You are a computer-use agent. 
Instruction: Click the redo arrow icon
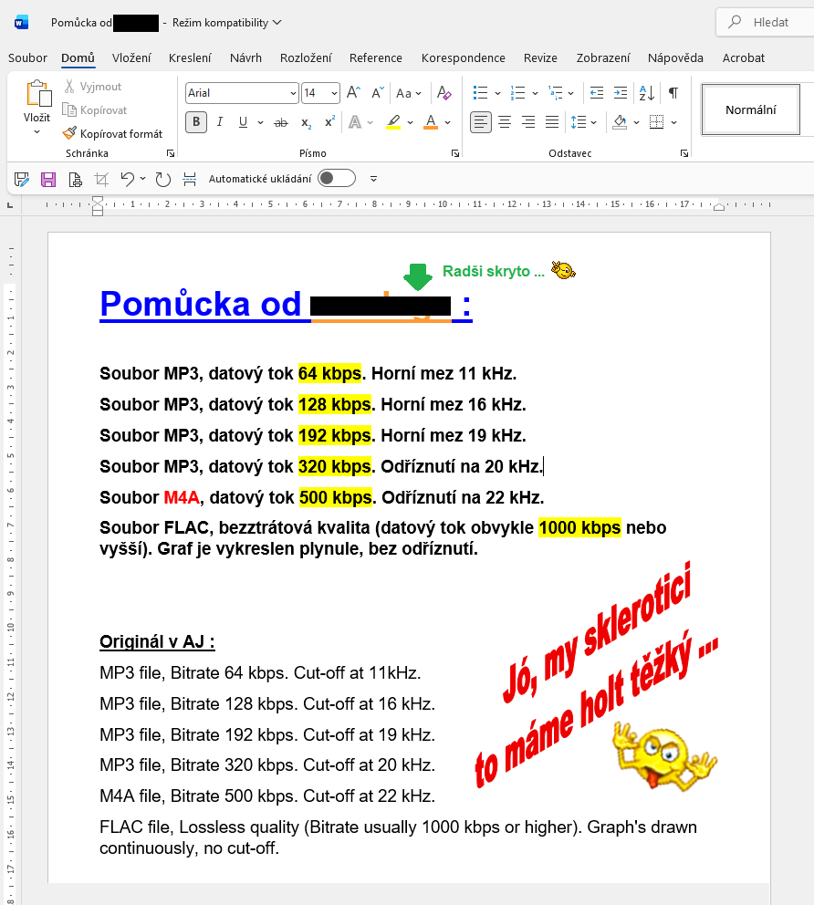(x=163, y=180)
